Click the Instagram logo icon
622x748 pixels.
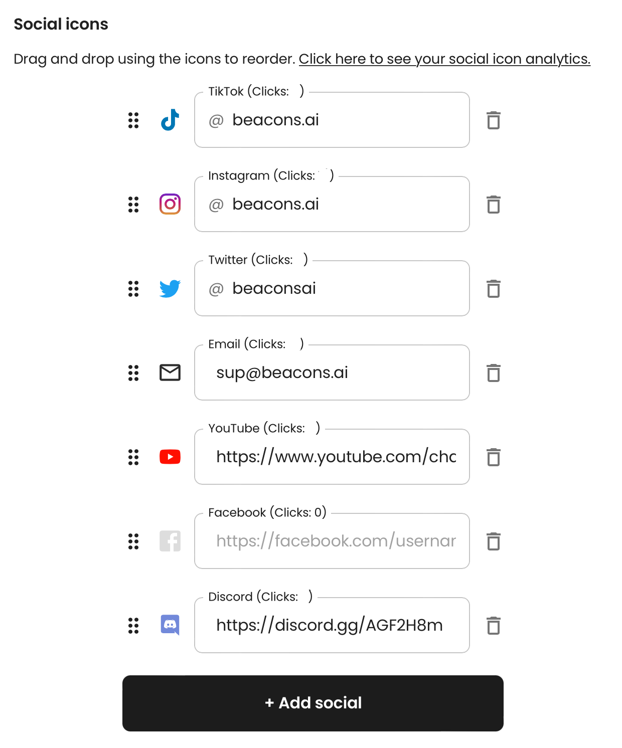[170, 204]
